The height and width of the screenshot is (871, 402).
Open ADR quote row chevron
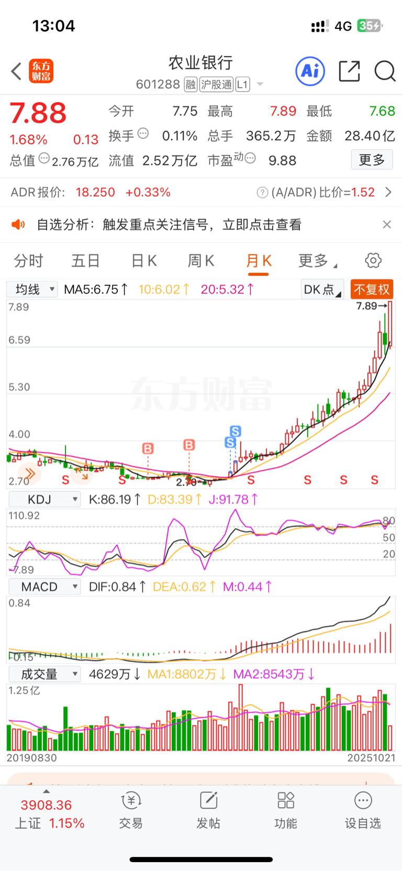click(388, 192)
